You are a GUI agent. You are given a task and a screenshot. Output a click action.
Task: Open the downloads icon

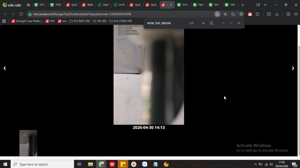(x=277, y=14)
